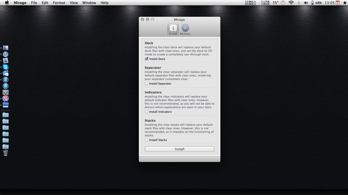
Task: Click the blue Mirage dock app icon
Action: [x=6, y=105]
